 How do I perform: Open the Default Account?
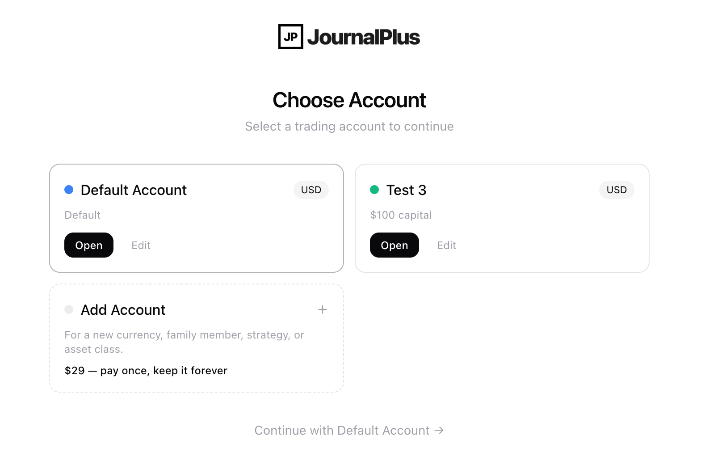tap(89, 245)
